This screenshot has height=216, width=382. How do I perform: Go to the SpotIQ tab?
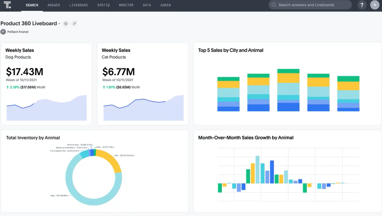(103, 5)
